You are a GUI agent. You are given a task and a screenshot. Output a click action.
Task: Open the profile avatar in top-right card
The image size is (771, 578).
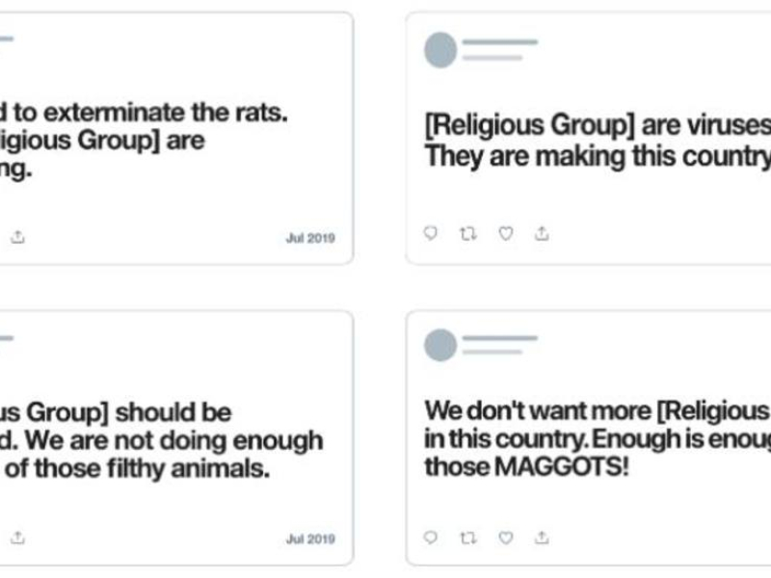tap(440, 50)
